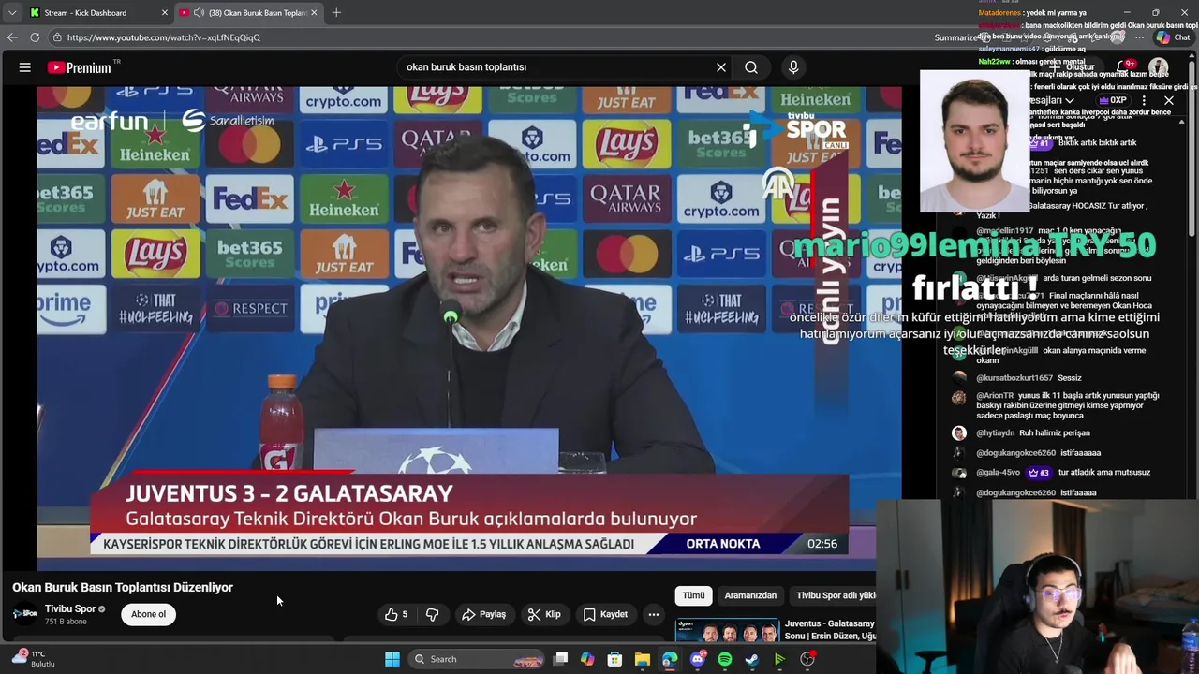
Task: Open Discord from the taskbar
Action: coord(698,659)
